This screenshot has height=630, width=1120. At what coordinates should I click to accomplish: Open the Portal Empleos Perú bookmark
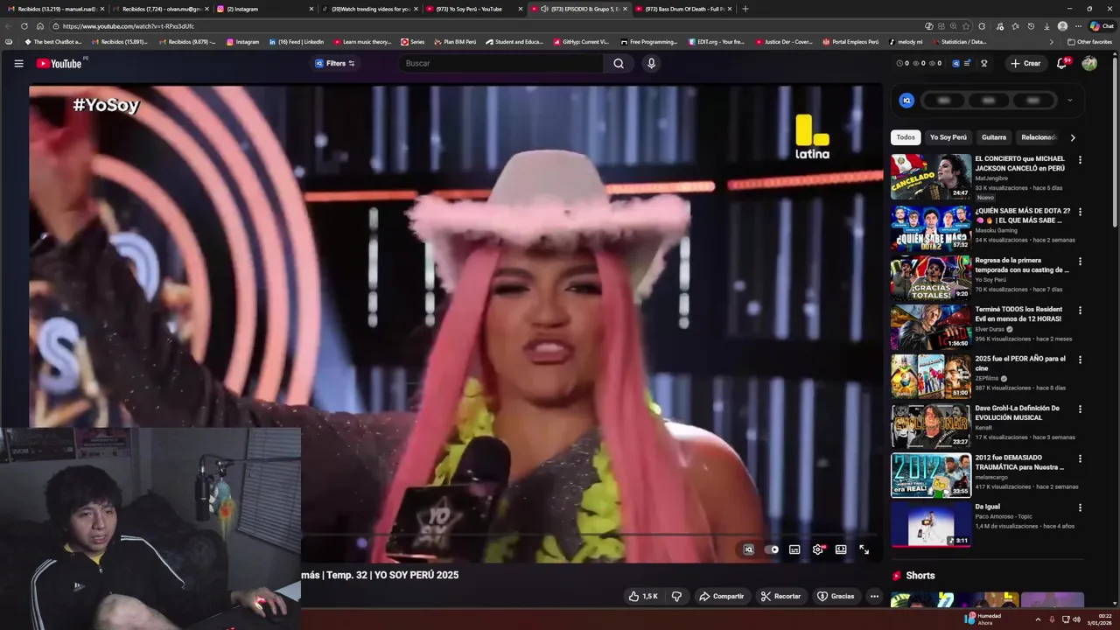850,41
